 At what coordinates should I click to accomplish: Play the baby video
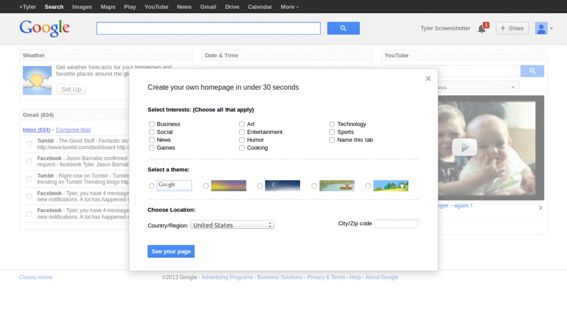pyautogui.click(x=464, y=146)
